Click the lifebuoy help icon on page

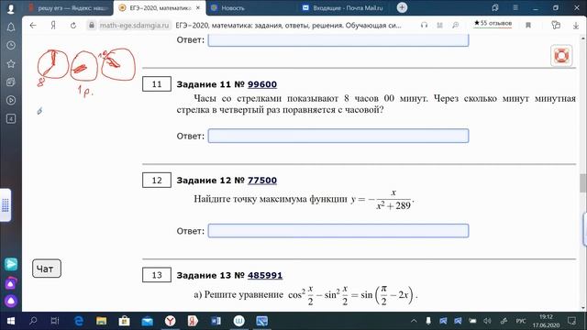[561, 56]
